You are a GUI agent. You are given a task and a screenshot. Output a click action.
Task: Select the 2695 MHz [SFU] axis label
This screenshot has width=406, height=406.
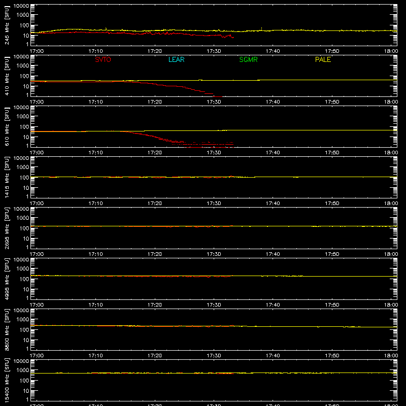pyautogui.click(x=7, y=228)
